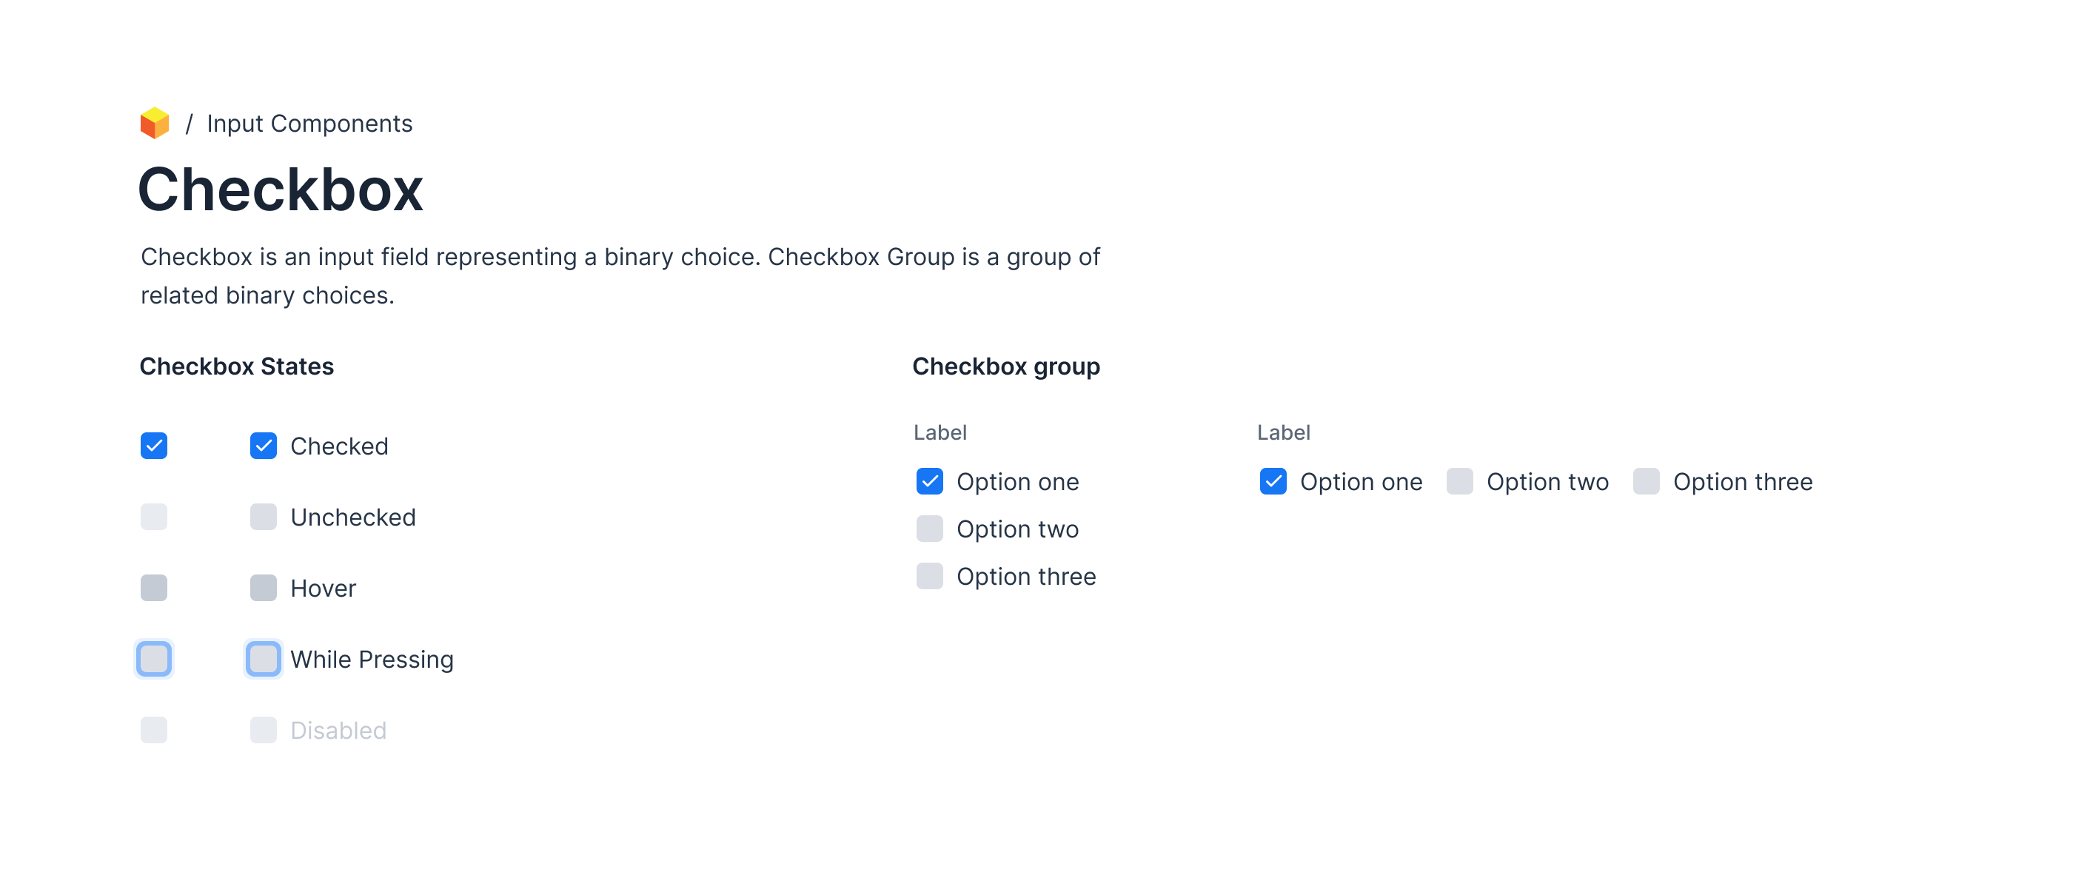This screenshot has height=878, width=2073.
Task: Uncheck Option one in the vertical group
Action: click(929, 481)
